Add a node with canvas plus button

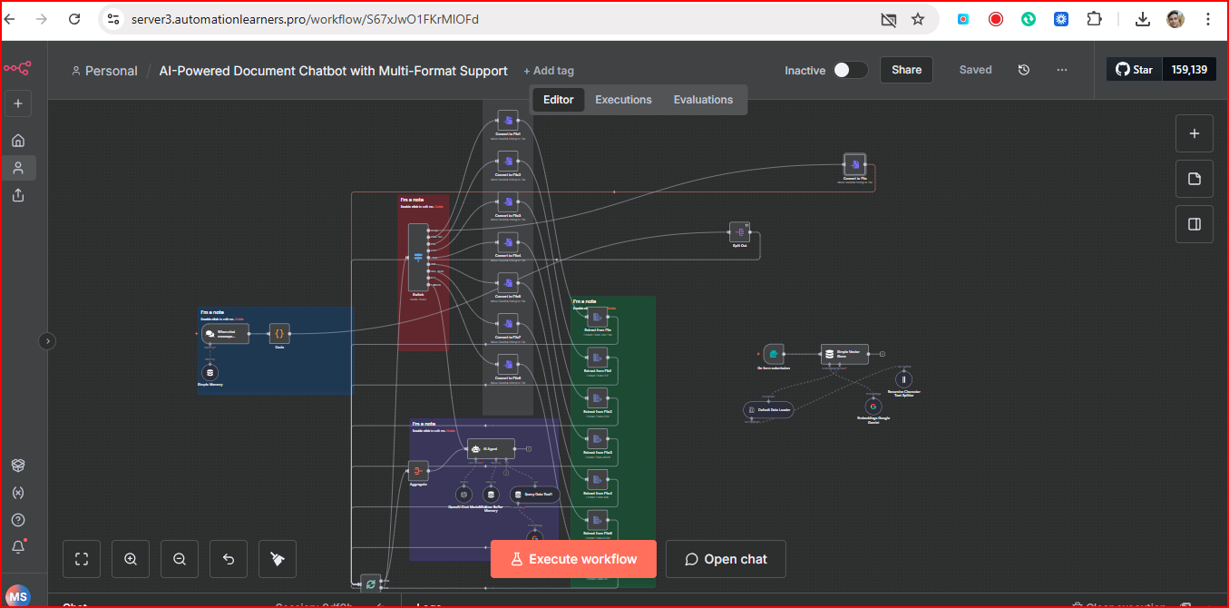(x=1195, y=133)
